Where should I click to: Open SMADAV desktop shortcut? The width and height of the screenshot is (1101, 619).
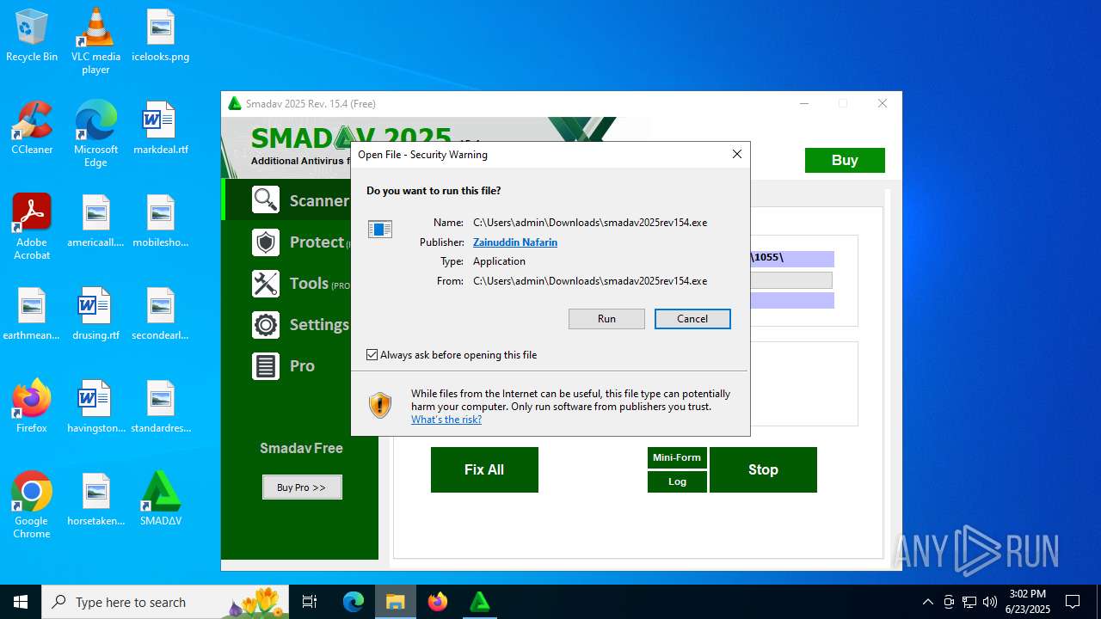(x=160, y=500)
